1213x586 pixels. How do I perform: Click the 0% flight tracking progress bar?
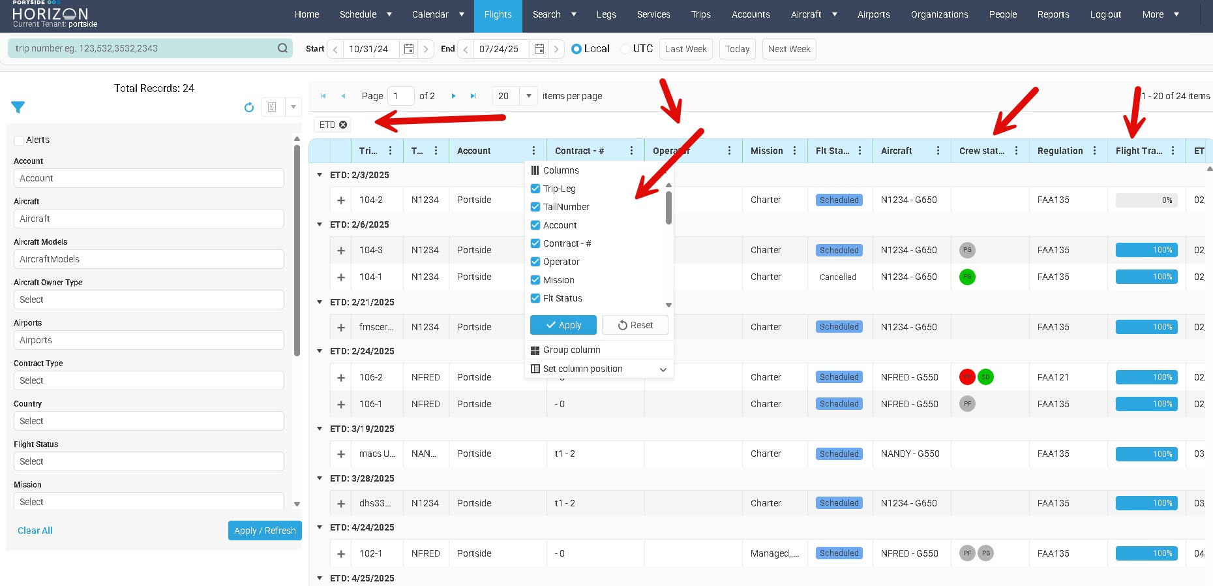(1146, 200)
